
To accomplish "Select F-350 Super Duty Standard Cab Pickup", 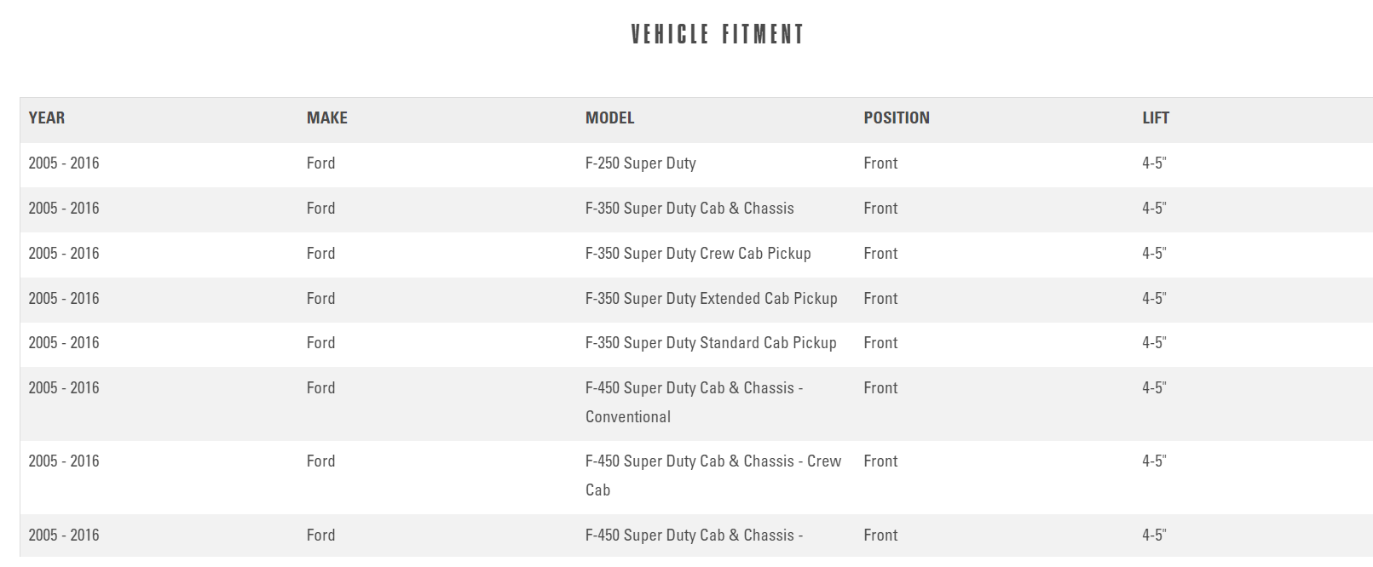I will click(711, 343).
